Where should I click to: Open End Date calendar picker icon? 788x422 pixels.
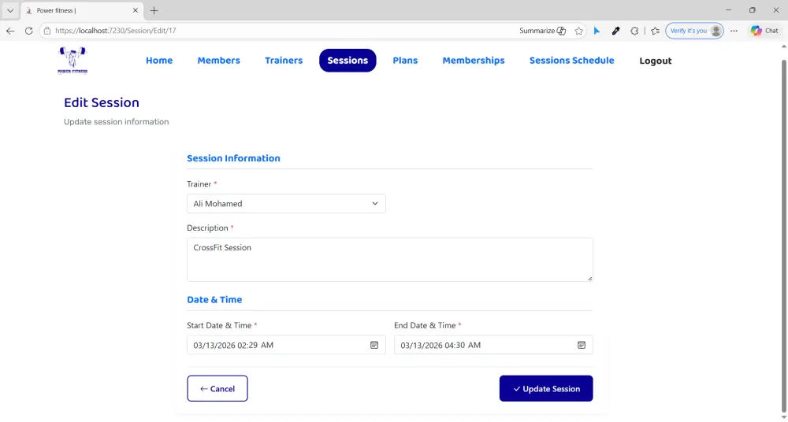582,345
